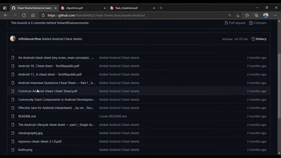The height and width of the screenshot is (158, 281).
Task: Open commit History link
Action: pyautogui.click(x=259, y=39)
